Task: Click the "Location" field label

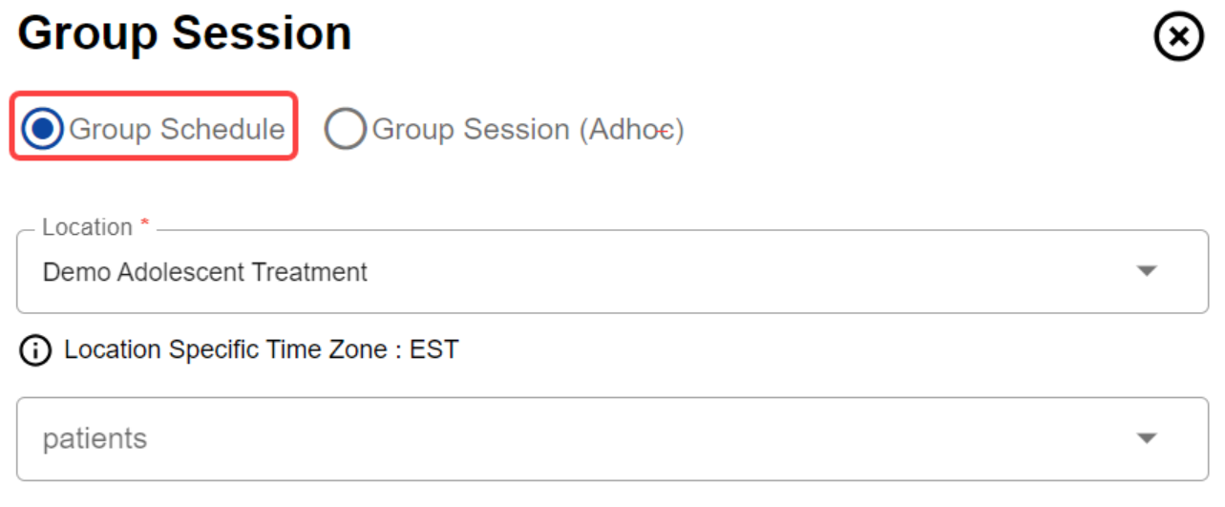Action: 87,227
